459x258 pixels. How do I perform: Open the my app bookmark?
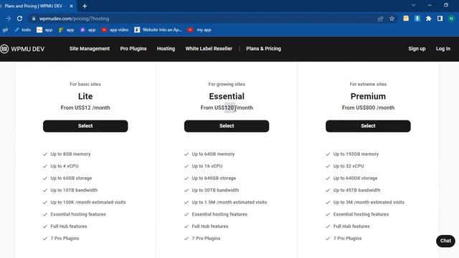coord(199,30)
